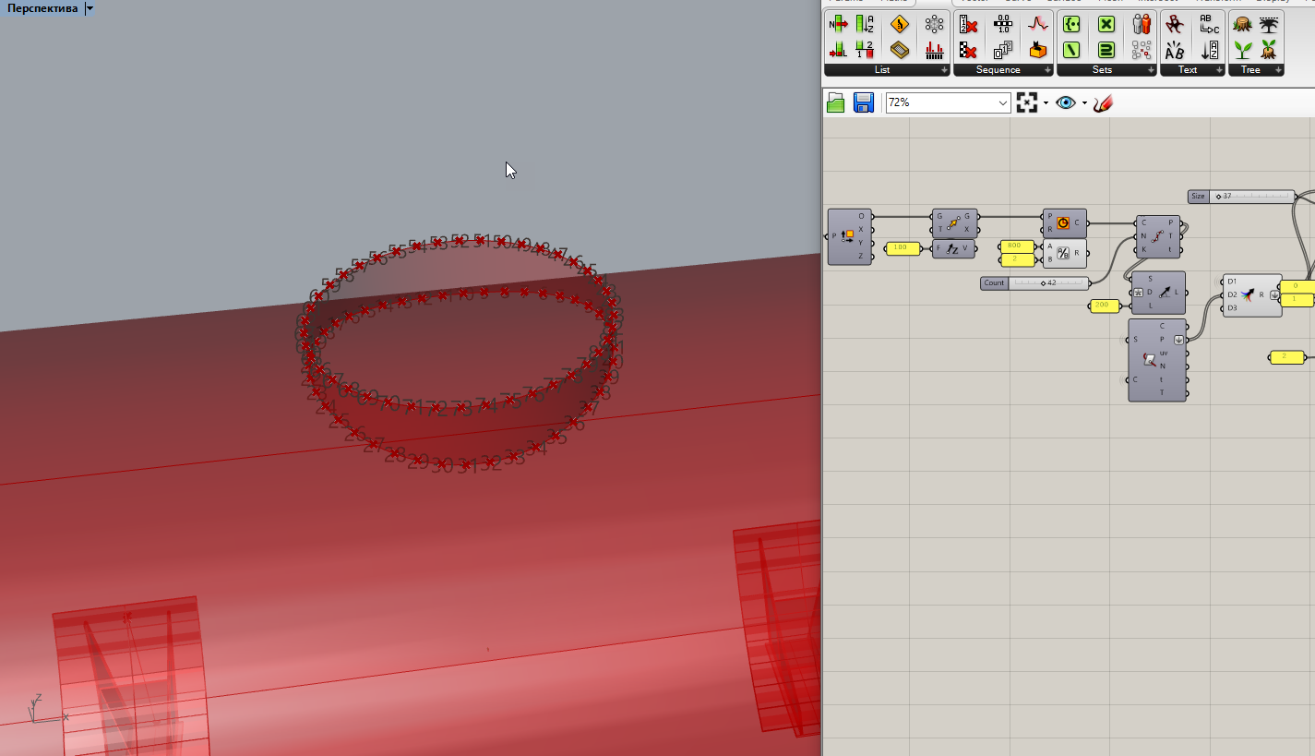This screenshot has width=1315, height=756.
Task: Click the AB-to-C Concatenate text icon
Action: (1210, 25)
